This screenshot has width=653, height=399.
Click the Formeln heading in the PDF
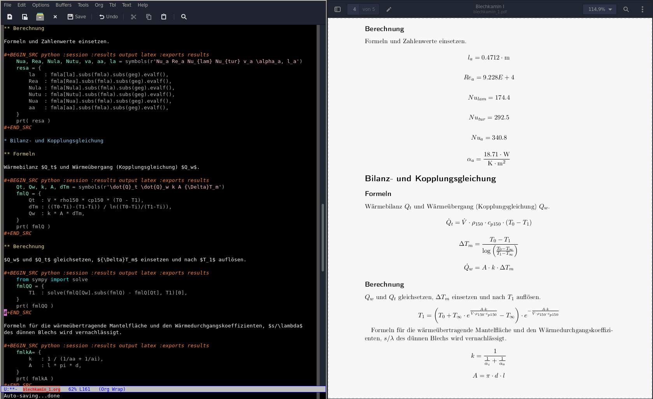click(378, 194)
